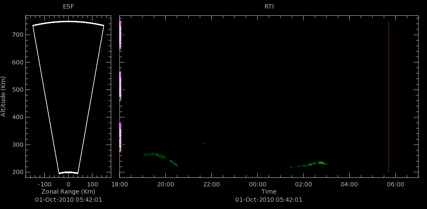Click the 100 zonal range tick label
The width and height of the screenshot is (427, 209).
[x=92, y=185]
